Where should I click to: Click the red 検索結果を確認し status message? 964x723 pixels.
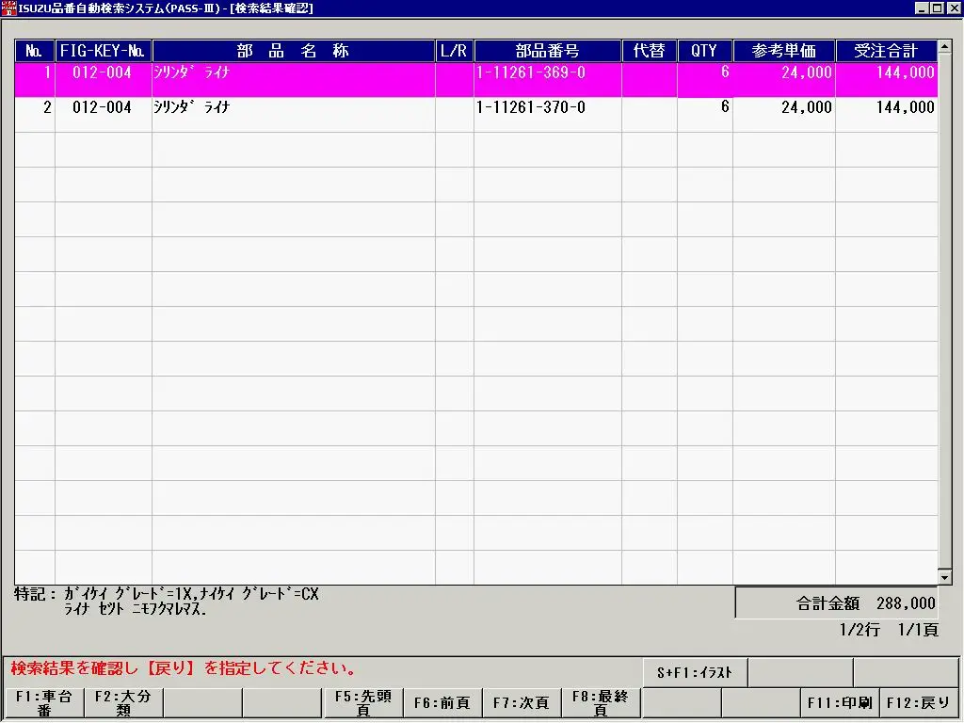(184, 669)
